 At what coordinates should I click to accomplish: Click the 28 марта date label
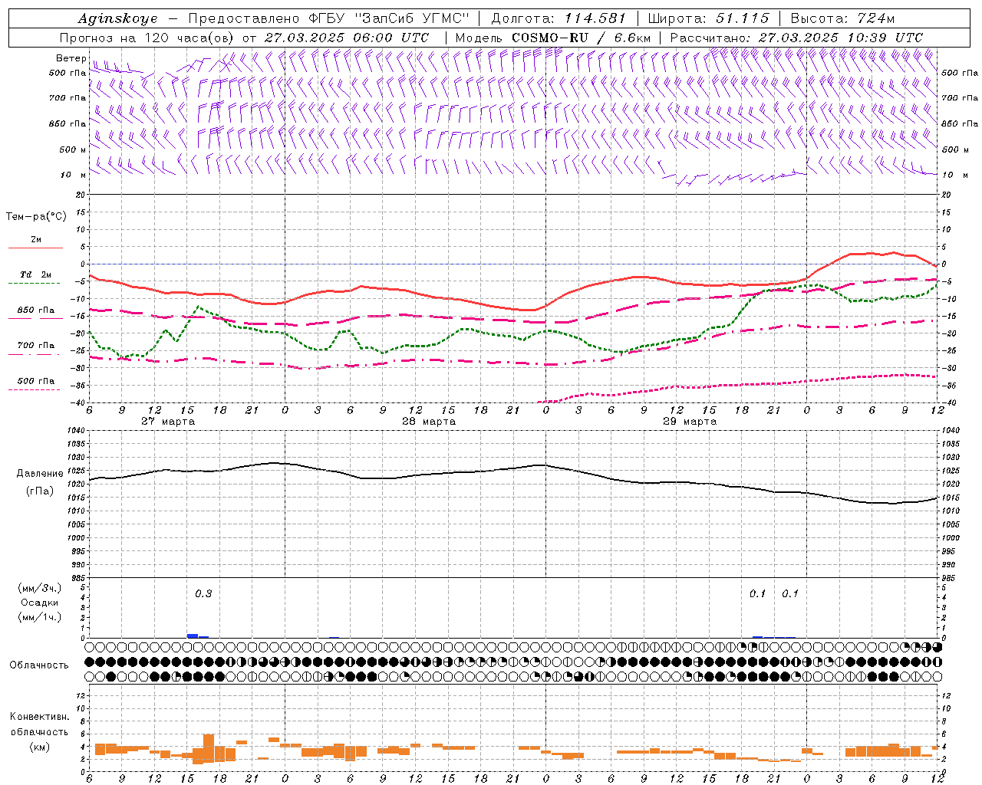429,422
